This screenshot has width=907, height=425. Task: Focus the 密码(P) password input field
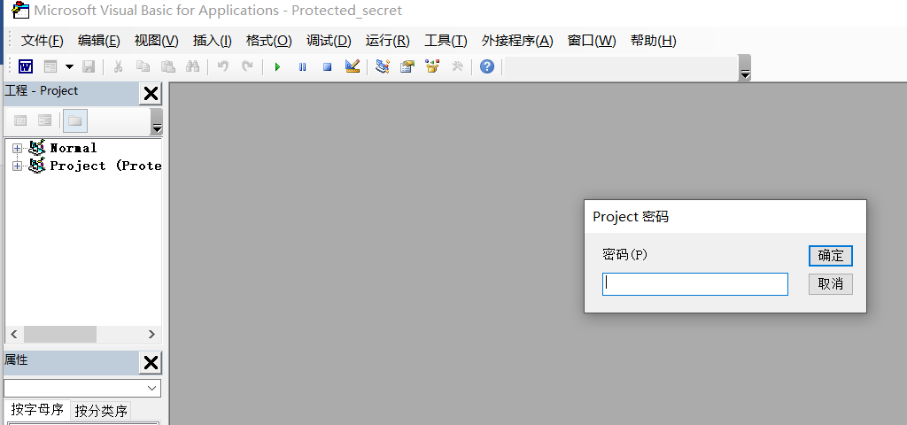[694, 284]
